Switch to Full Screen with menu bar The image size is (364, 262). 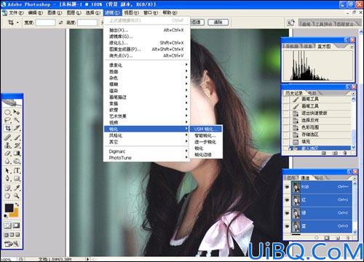point(12,235)
